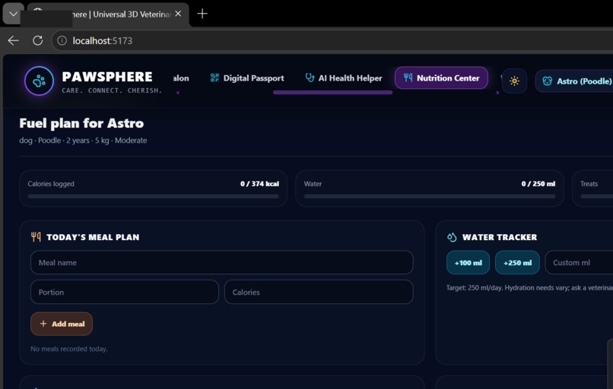Click the utensils icon on Nutrition Center
The height and width of the screenshot is (389, 613).
click(408, 77)
